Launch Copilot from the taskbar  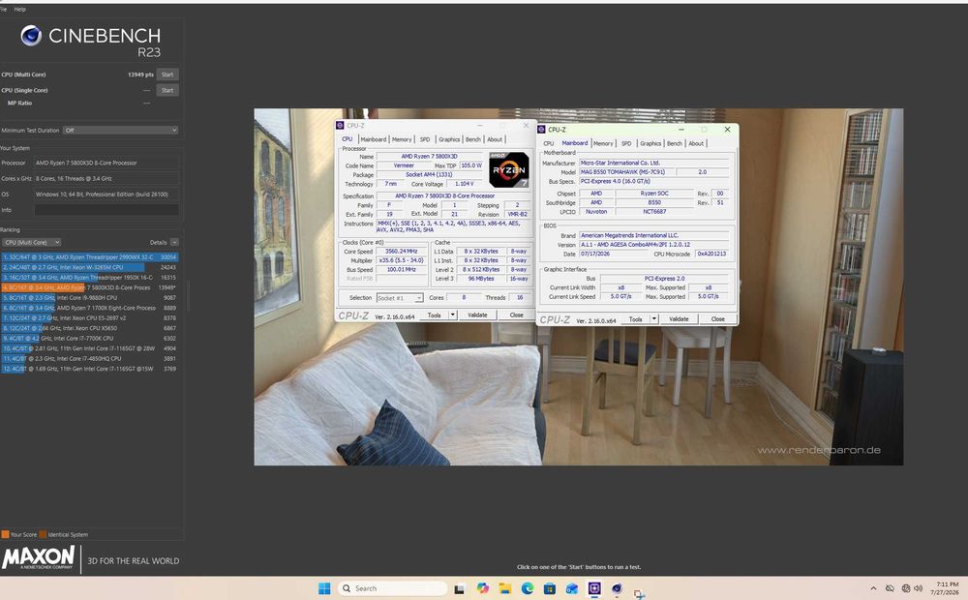[x=482, y=588]
